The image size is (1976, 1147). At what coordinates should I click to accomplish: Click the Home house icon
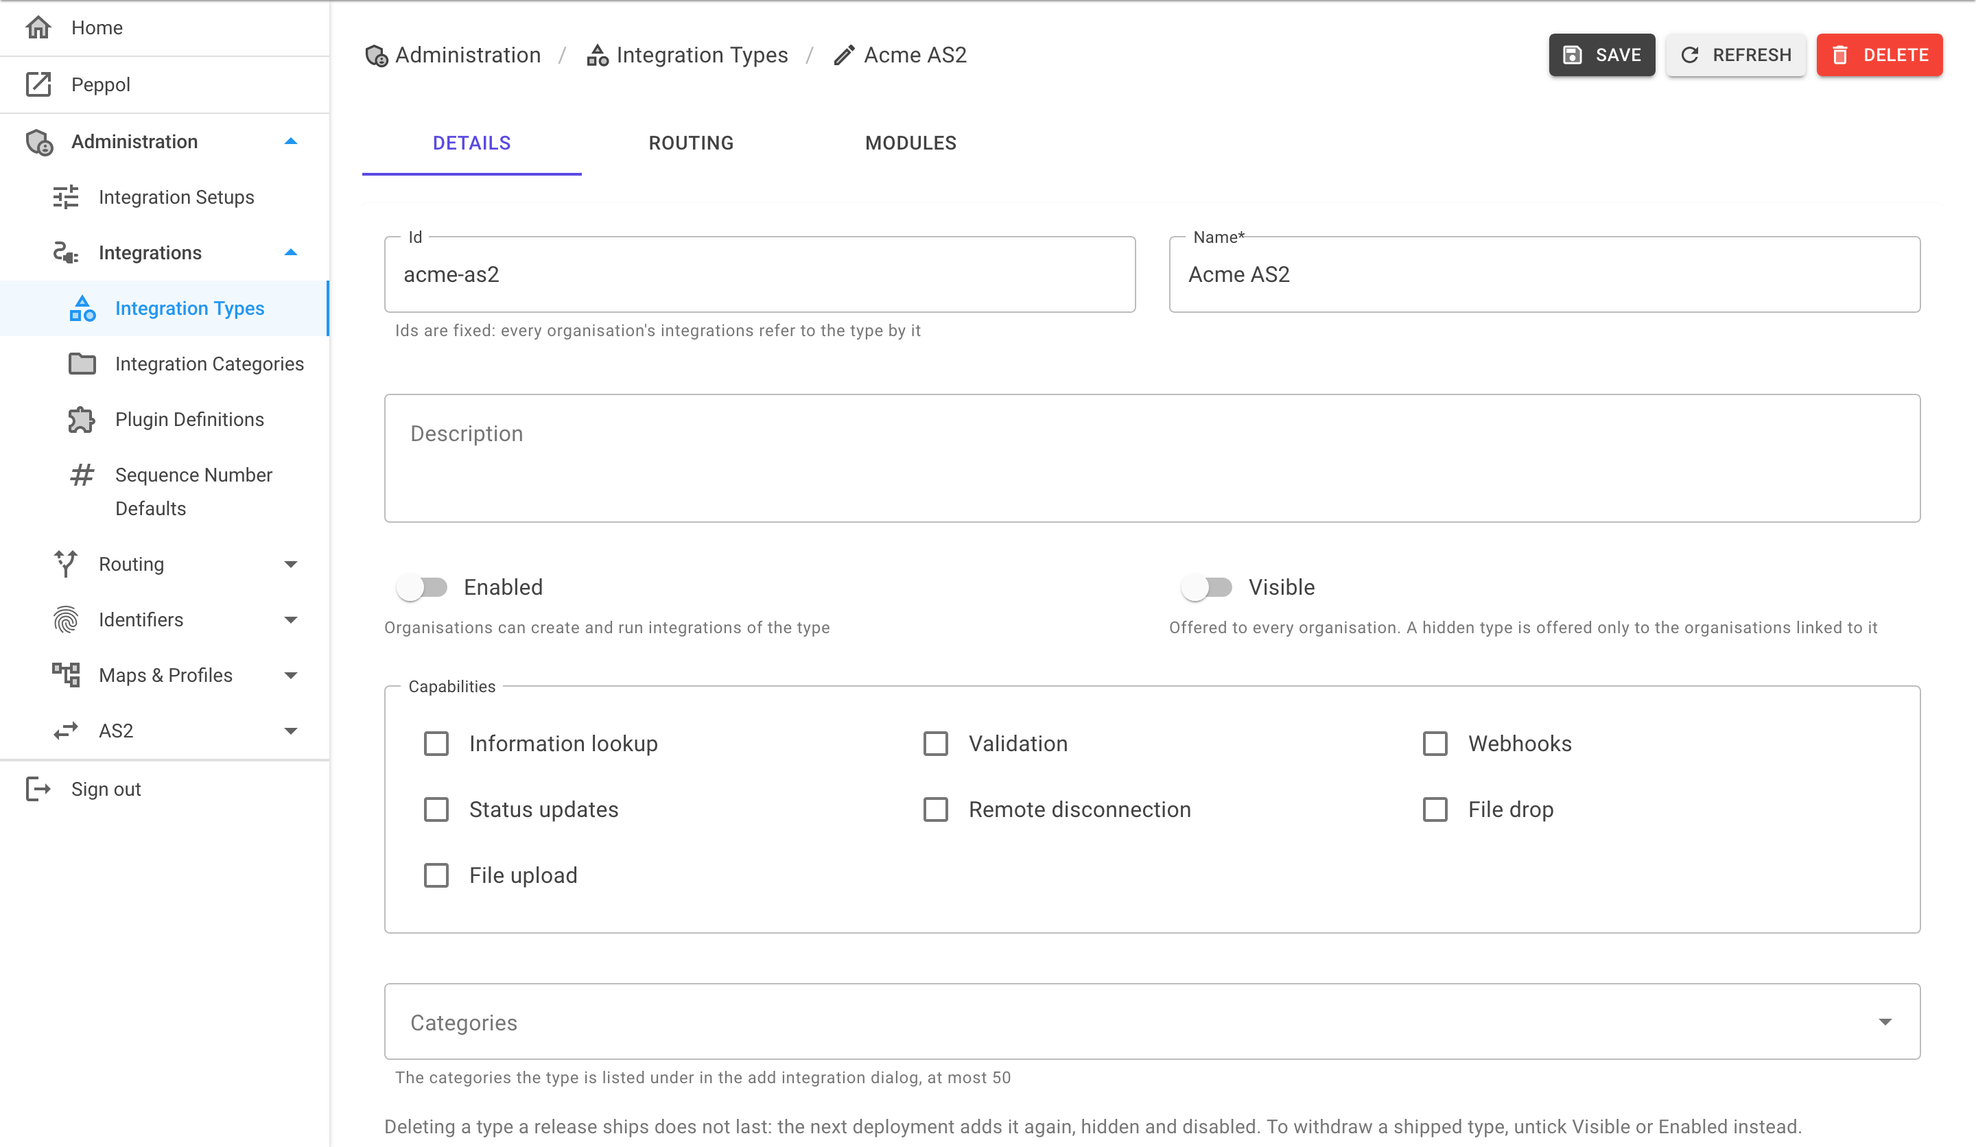(38, 27)
